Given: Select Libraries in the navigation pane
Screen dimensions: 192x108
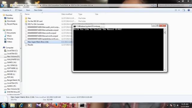Looking at the screenshot, I should pos(9,30).
